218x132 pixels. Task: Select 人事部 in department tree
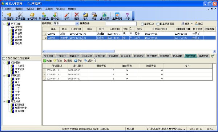coord(19,37)
